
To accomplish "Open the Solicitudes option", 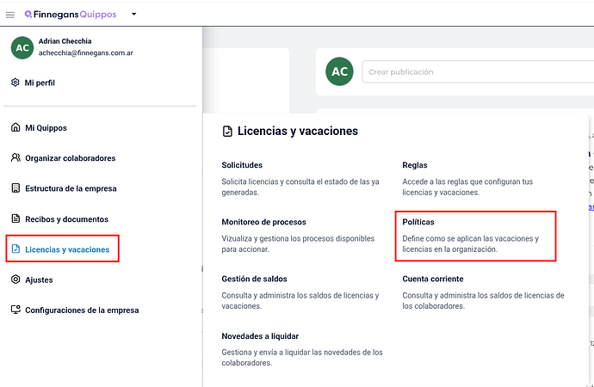I will pos(242,165).
